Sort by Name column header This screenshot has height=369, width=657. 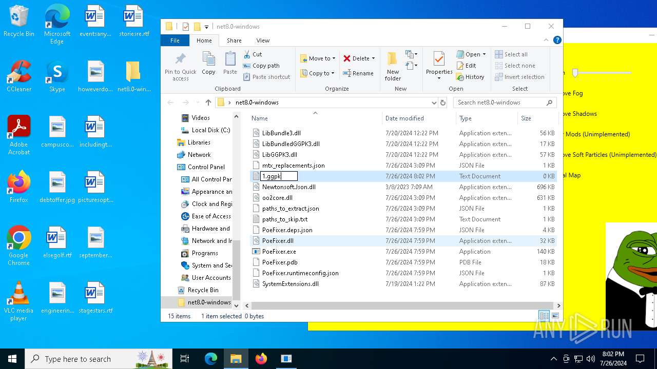[315, 118]
